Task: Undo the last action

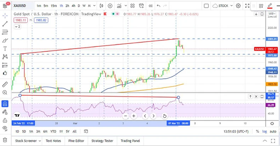Action: [158, 6]
